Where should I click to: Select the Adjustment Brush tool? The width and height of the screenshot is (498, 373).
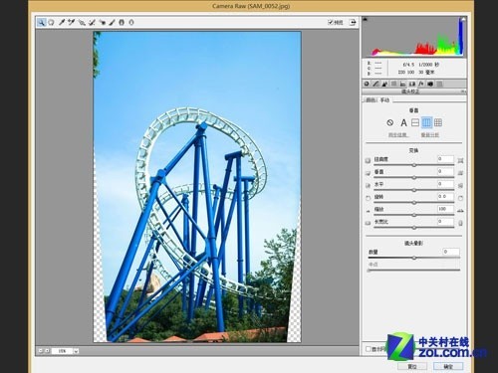point(112,22)
